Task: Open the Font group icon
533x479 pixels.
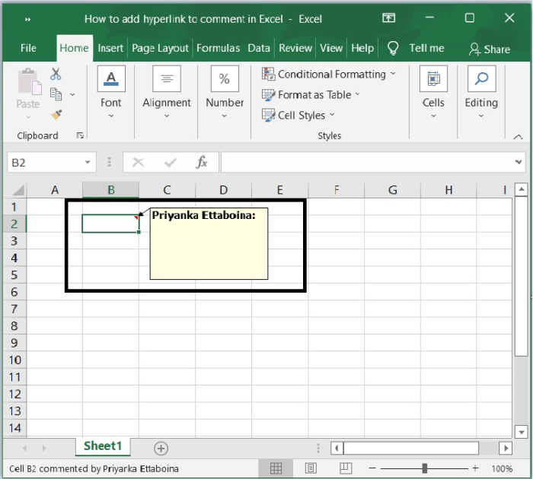Action: [x=111, y=79]
